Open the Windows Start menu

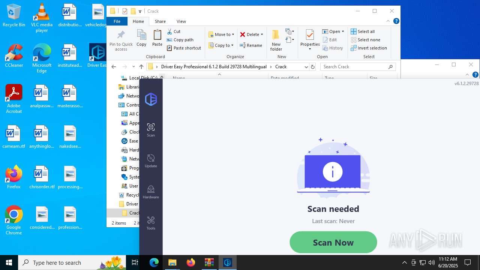tap(9, 262)
